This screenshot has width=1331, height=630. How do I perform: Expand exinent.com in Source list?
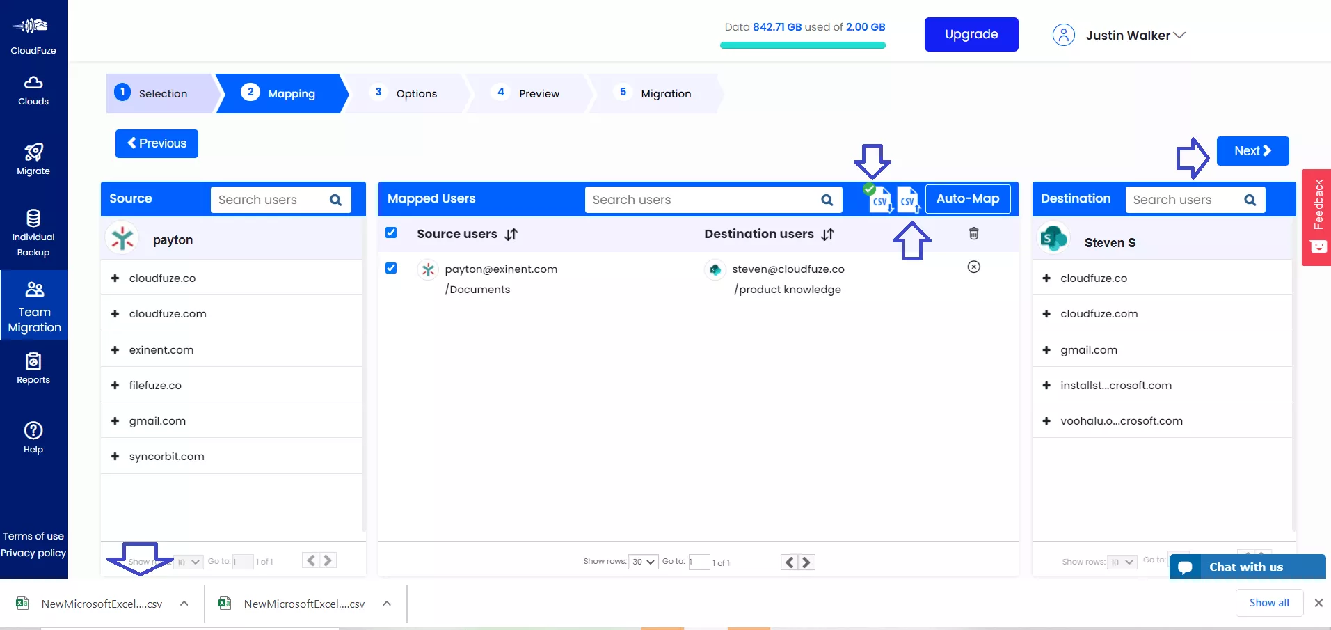pyautogui.click(x=115, y=350)
